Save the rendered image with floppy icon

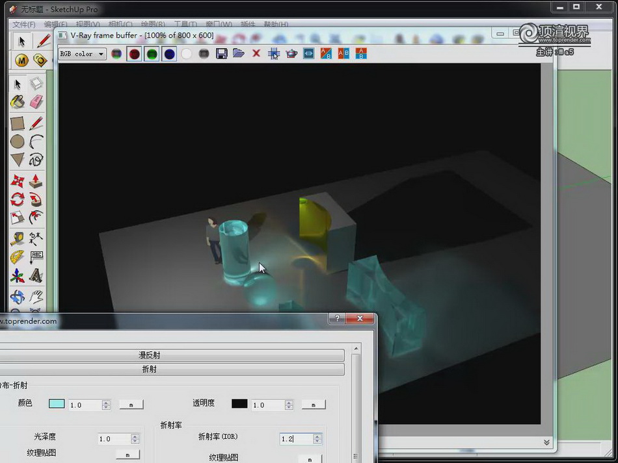[221, 53]
